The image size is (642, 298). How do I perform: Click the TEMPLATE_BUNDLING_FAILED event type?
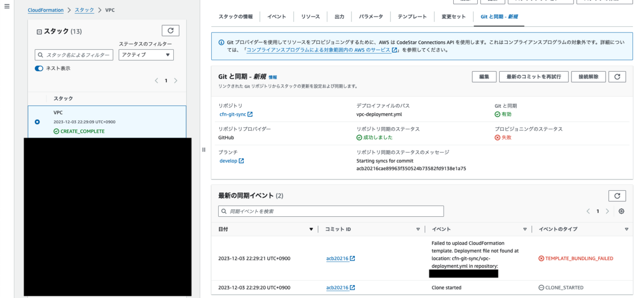576,258
